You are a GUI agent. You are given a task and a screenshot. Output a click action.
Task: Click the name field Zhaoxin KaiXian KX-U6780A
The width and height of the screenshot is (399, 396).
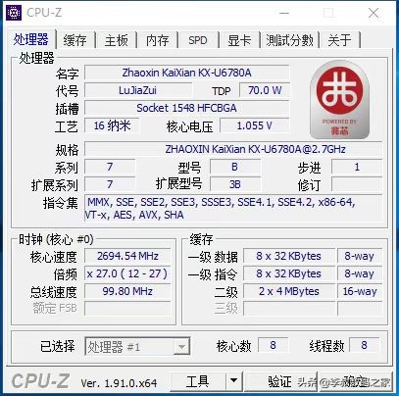187,73
